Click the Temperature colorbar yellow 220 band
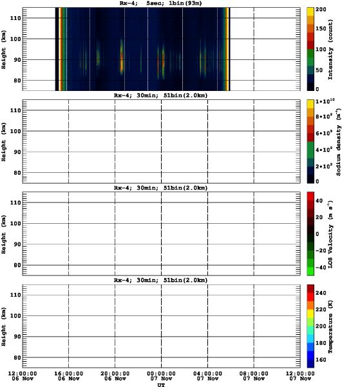The height and width of the screenshot is (387, 342). (310, 313)
